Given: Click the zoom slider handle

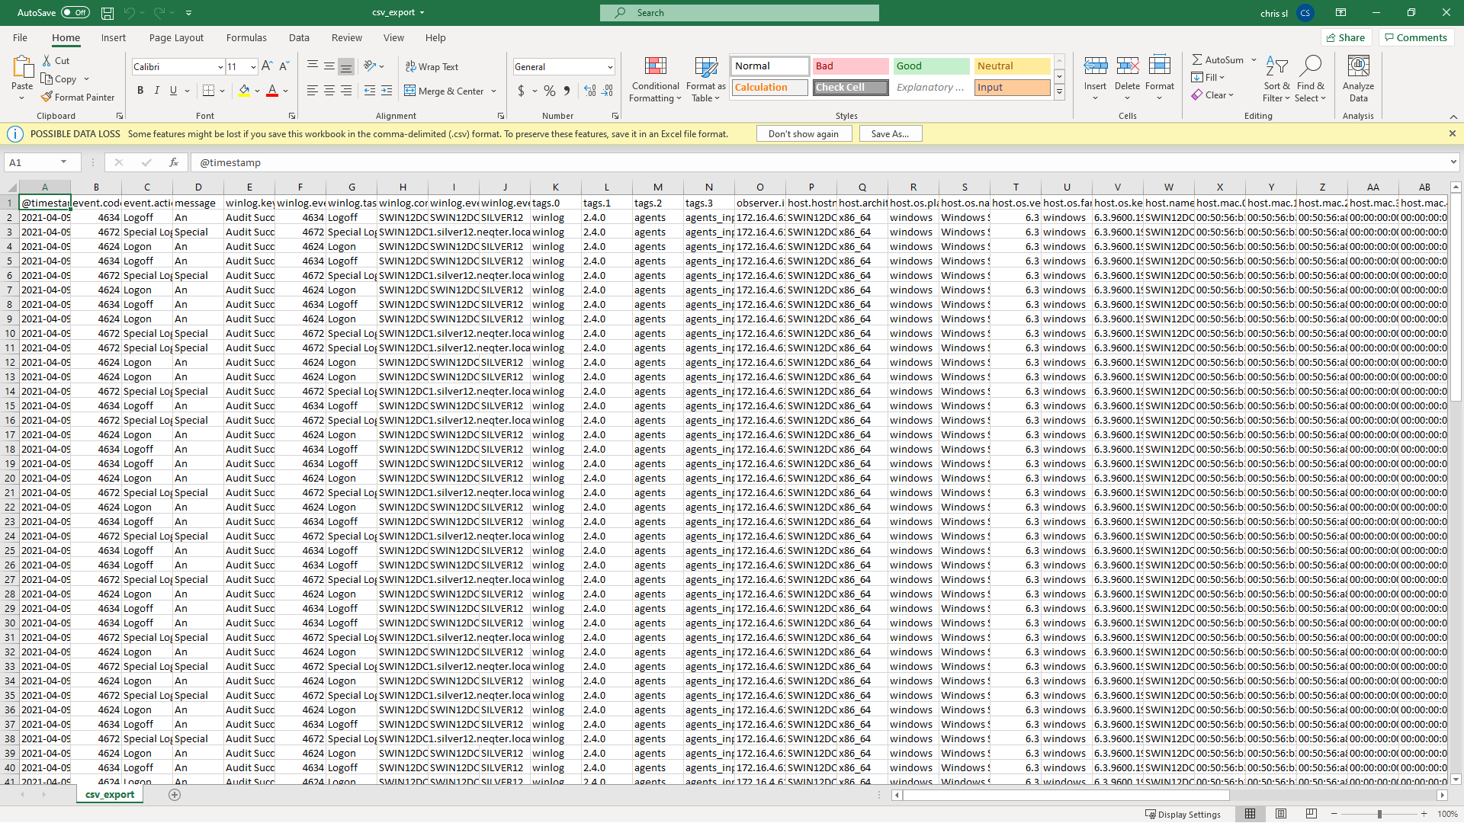Looking at the screenshot, I should pyautogui.click(x=1379, y=814).
